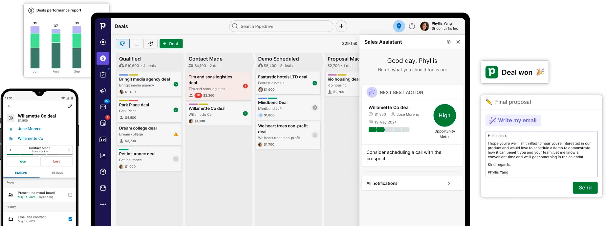Switch to DETAILS tab on phone
This screenshot has height=226, width=606.
pos(57,173)
